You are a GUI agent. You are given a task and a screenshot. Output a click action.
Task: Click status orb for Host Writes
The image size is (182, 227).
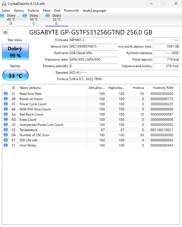tap(6, 145)
